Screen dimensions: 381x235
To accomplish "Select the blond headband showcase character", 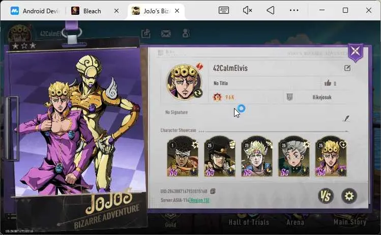I will 257,156.
